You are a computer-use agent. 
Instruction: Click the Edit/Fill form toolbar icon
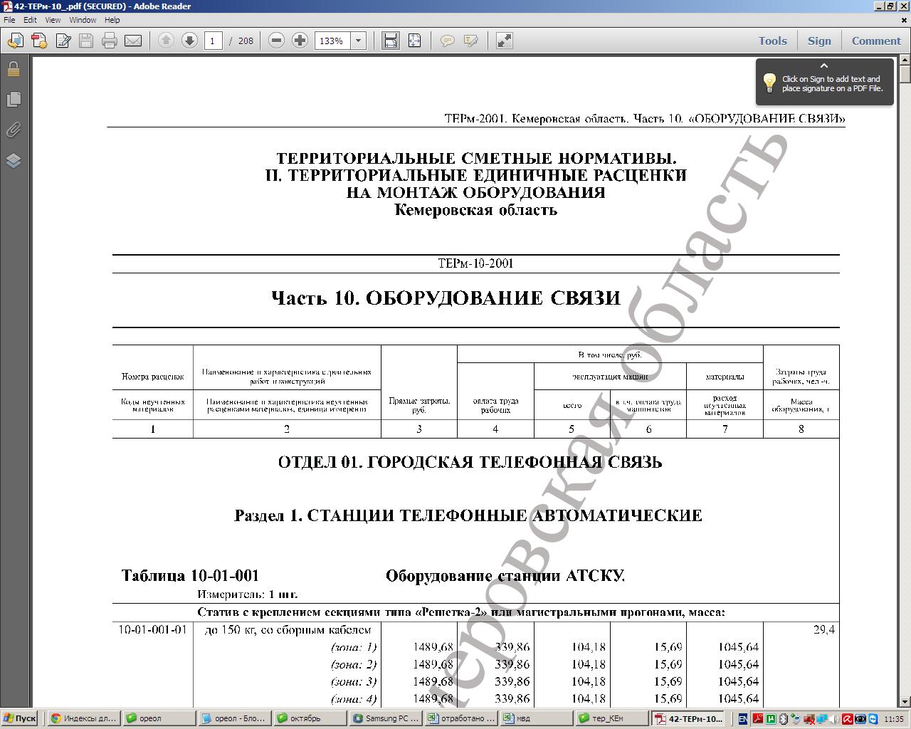tap(63, 41)
